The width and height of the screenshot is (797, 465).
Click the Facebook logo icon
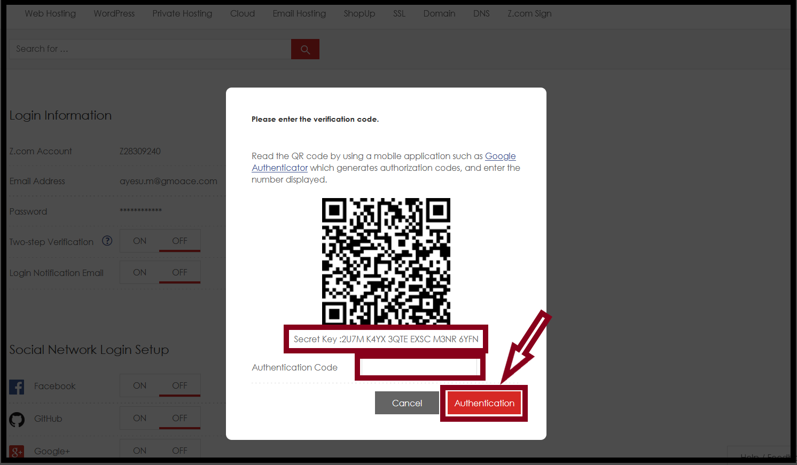tap(17, 387)
